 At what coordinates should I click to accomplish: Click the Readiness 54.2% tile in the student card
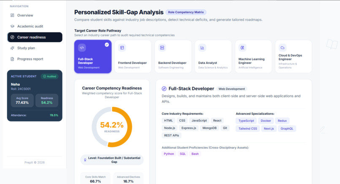(47, 100)
